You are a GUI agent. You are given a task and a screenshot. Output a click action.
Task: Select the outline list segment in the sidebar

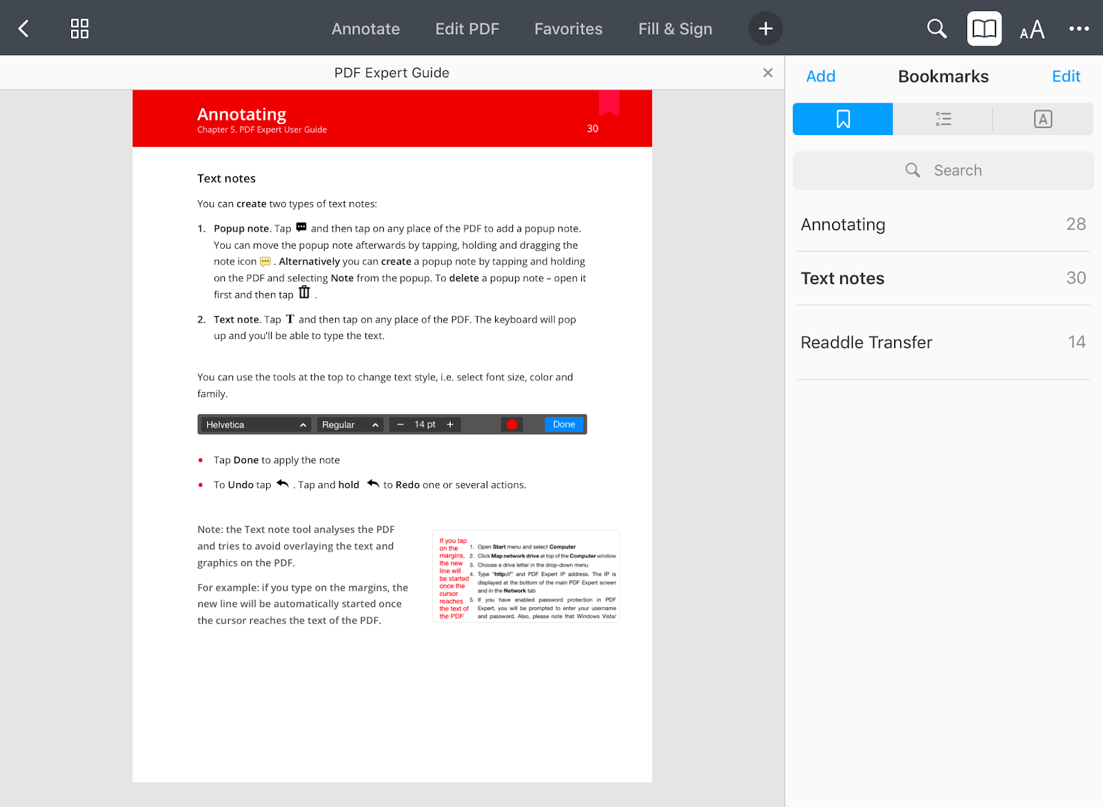943,119
